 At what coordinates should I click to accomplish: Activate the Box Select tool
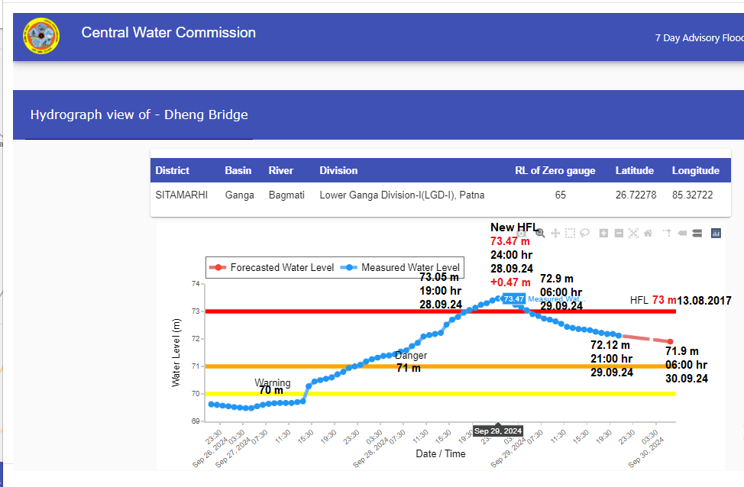570,233
